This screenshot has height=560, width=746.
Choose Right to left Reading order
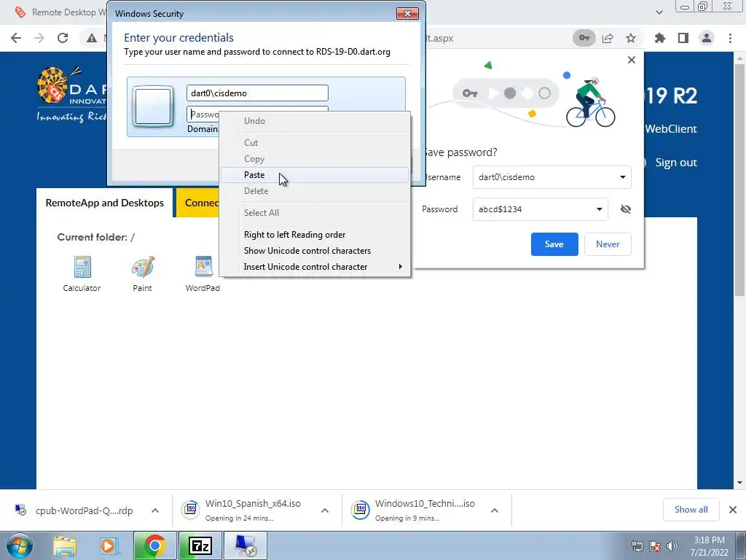click(x=315, y=235)
